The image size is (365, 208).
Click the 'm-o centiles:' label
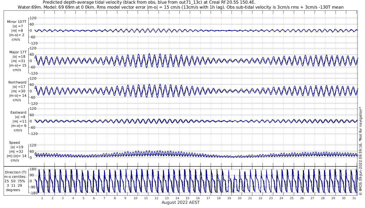(x=15, y=177)
